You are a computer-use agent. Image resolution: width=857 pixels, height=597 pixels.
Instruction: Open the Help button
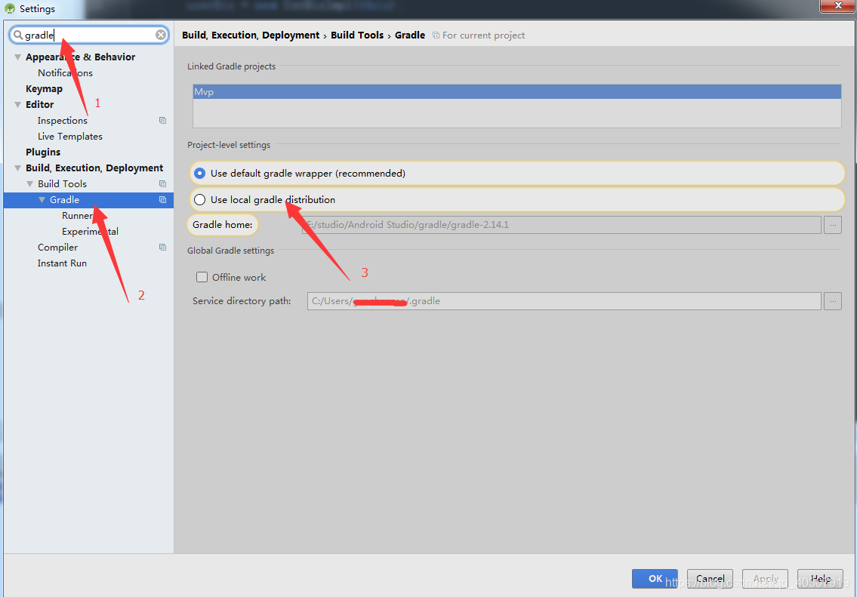point(820,579)
